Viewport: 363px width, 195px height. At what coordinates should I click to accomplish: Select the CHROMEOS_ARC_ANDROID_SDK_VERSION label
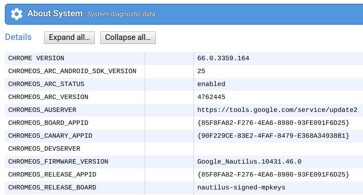click(x=72, y=71)
